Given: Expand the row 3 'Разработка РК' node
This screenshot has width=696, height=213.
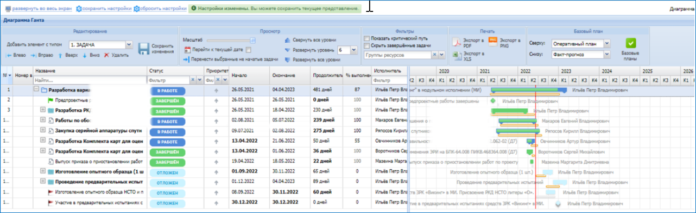Looking at the screenshot, I should (x=43, y=110).
